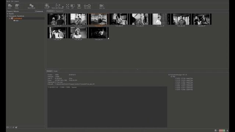Select the General tab in lower panel
Screen dimensions: 235x132
pyautogui.click(x=49, y=71)
